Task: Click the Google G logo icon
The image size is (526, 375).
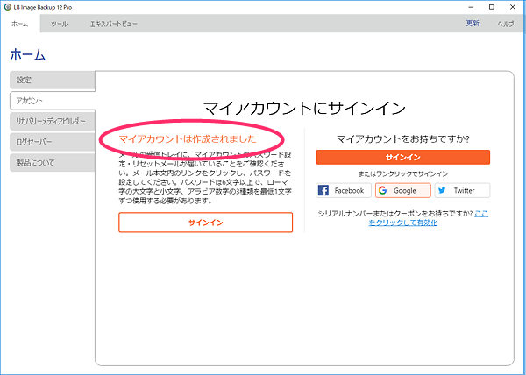Action: [382, 190]
